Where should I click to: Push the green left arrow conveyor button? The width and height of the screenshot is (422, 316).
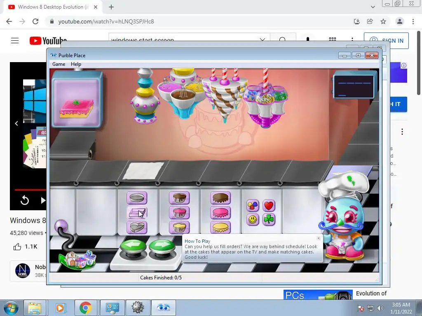point(133,247)
